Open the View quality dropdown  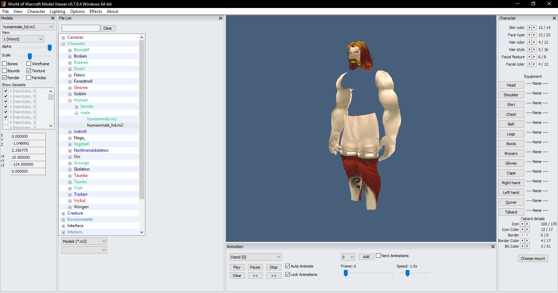23,39
